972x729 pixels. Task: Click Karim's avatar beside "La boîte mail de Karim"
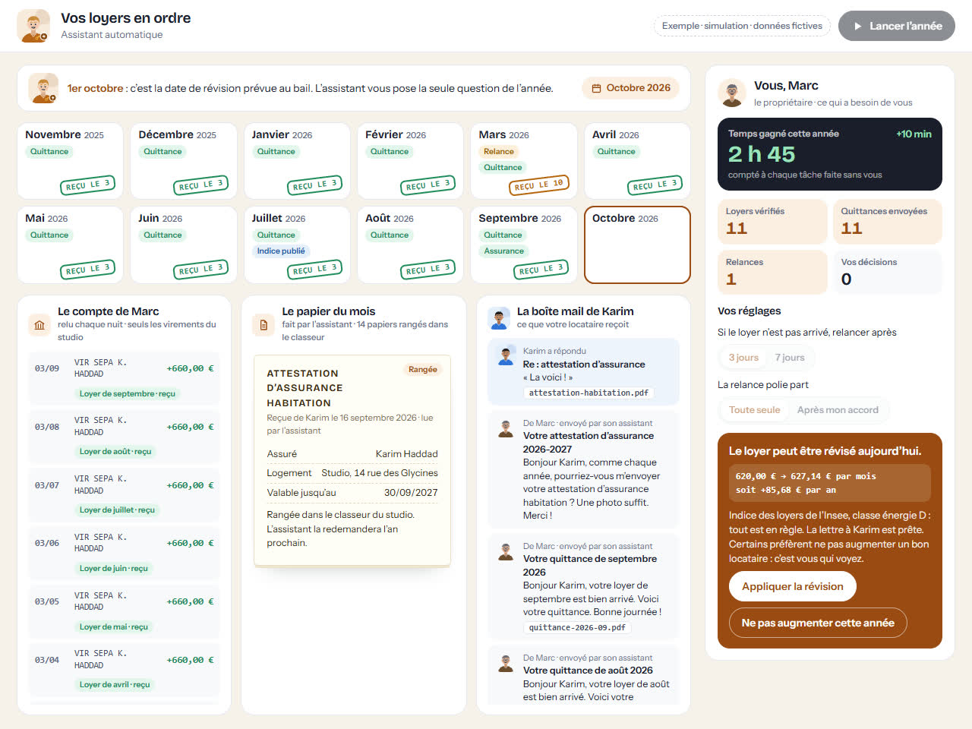[499, 319]
